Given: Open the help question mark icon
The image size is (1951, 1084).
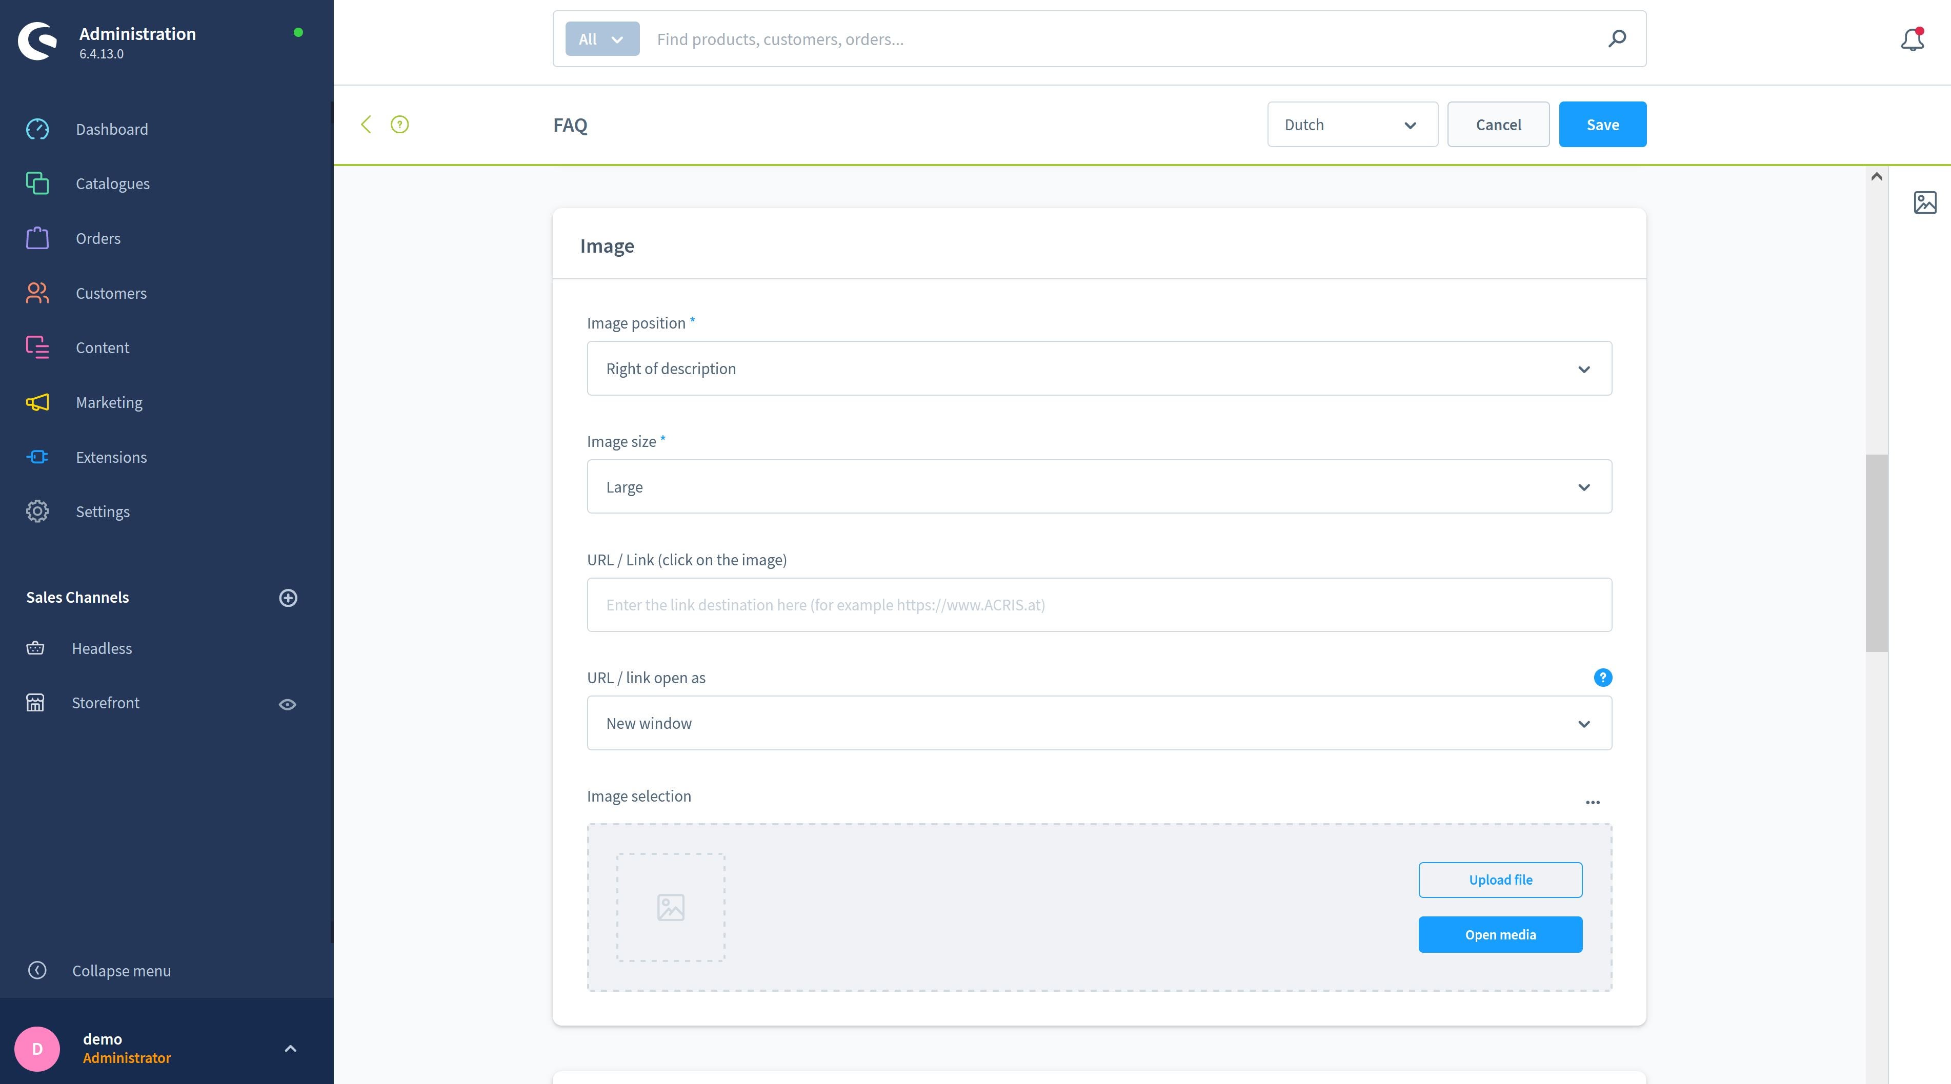Looking at the screenshot, I should point(399,125).
